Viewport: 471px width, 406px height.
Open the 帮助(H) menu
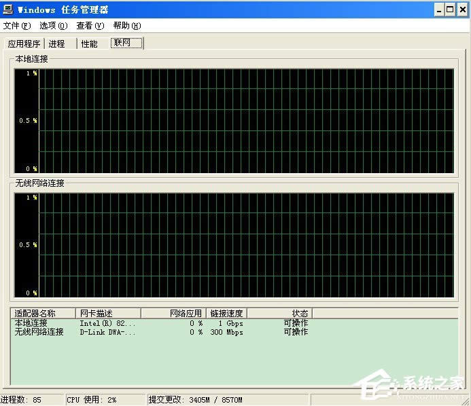[x=126, y=26]
